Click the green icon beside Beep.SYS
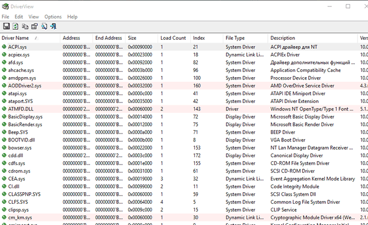The height and width of the screenshot is (225, 368). pyautogui.click(x=4, y=132)
